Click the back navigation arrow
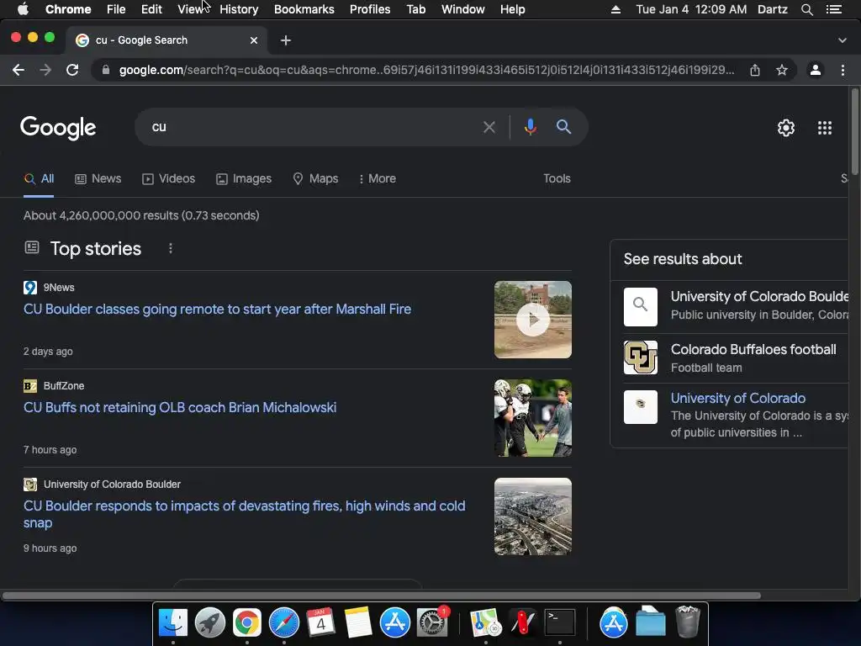Viewport: 861px width, 646px height. click(18, 70)
